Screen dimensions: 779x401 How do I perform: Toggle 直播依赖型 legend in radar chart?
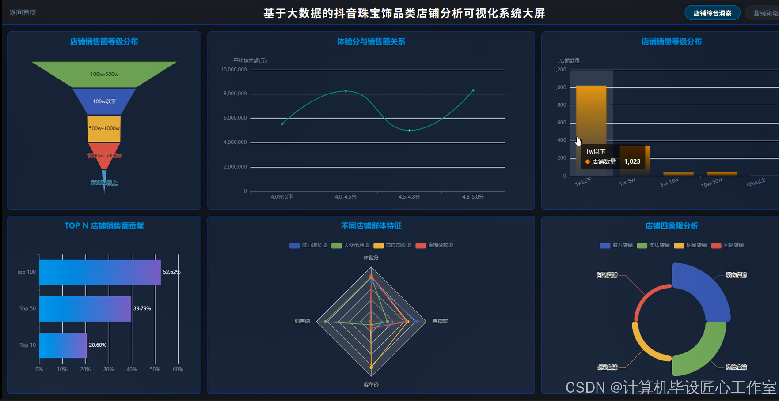click(434, 245)
